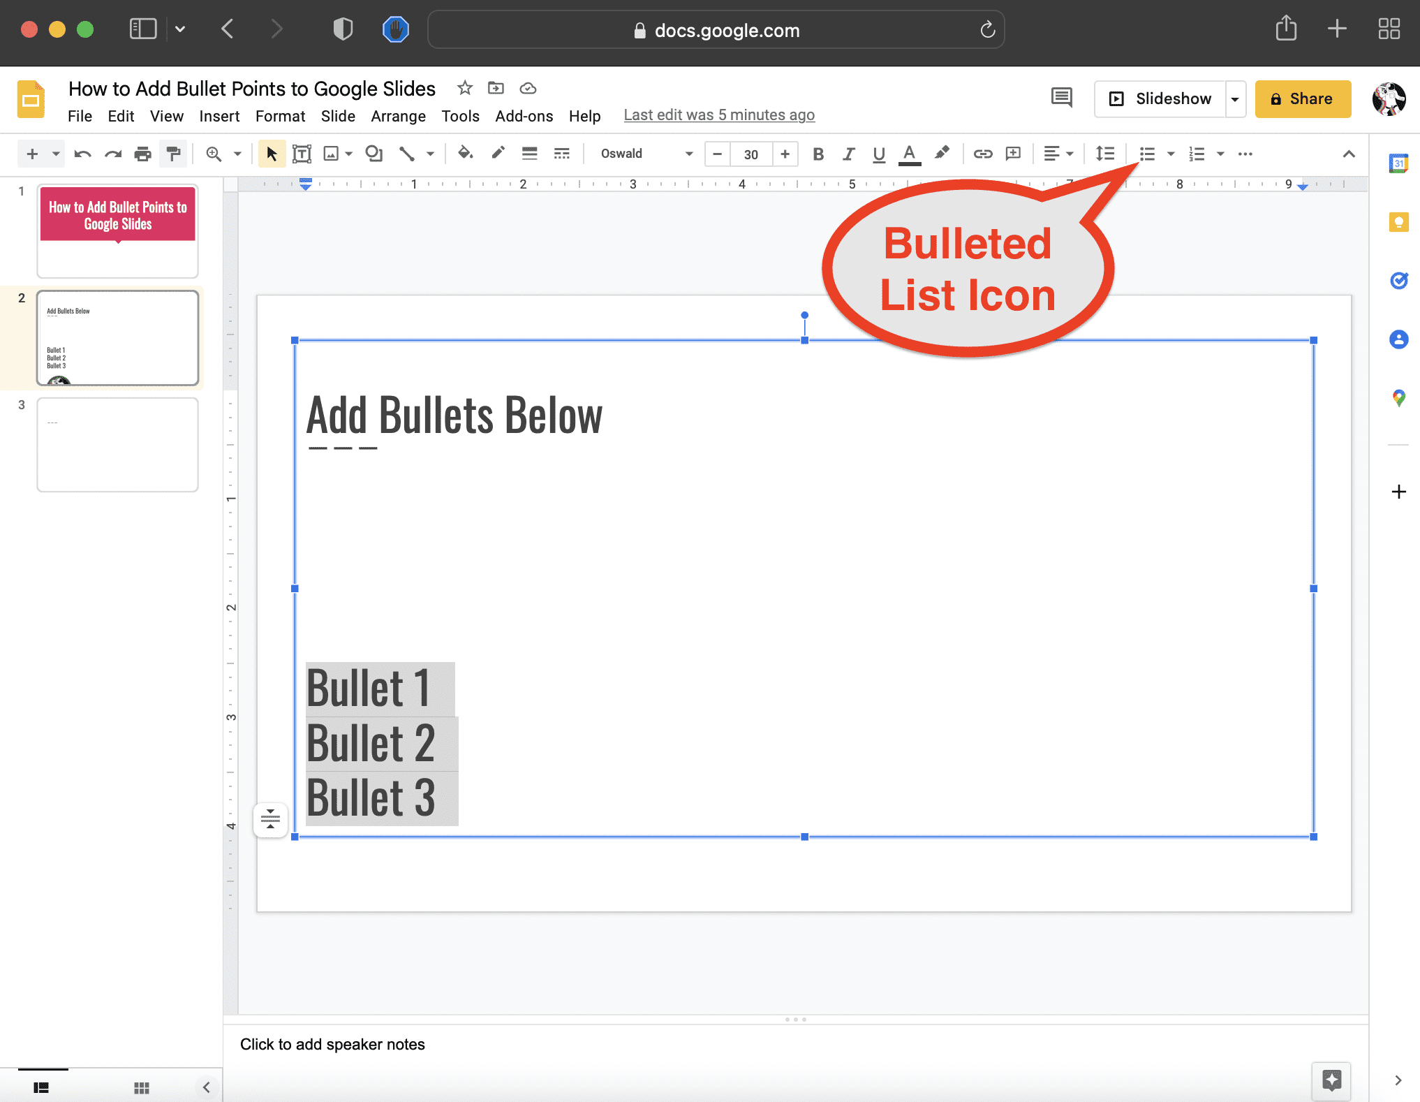The image size is (1420, 1102).
Task: Collapse the filmstrip panel
Action: (x=206, y=1087)
